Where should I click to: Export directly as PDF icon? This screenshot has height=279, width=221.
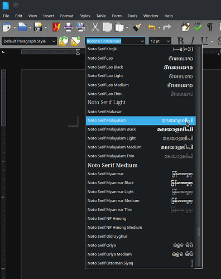56,27
